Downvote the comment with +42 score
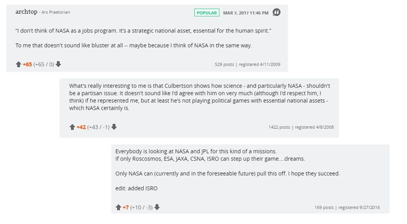The height and width of the screenshot is (224, 407). (114, 127)
